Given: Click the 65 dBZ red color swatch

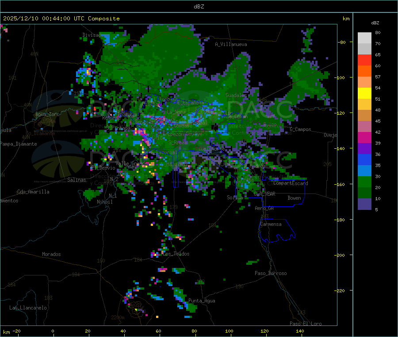Looking at the screenshot, I should coord(364,60).
